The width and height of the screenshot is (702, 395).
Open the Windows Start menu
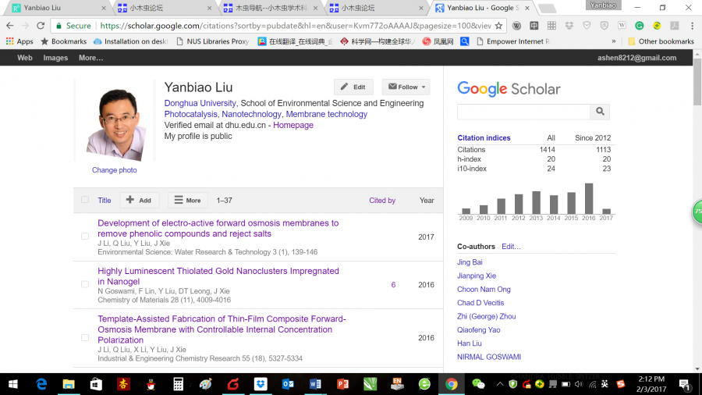point(13,384)
